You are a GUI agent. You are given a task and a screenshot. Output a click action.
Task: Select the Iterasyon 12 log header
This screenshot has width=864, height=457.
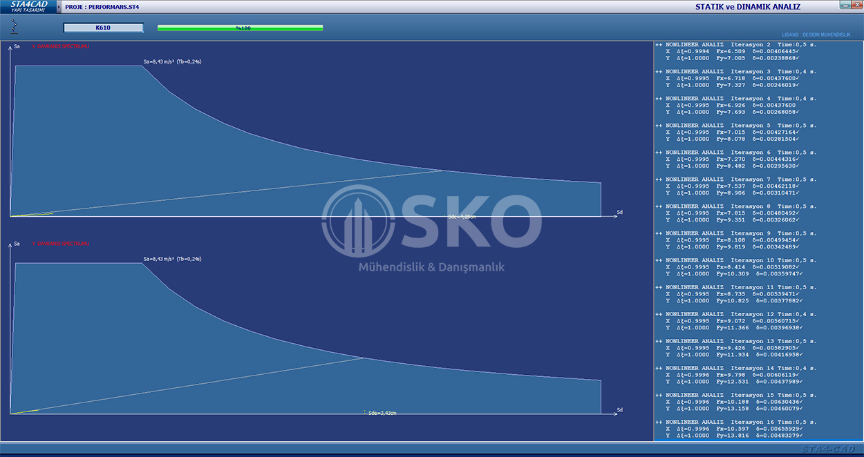coord(738,313)
